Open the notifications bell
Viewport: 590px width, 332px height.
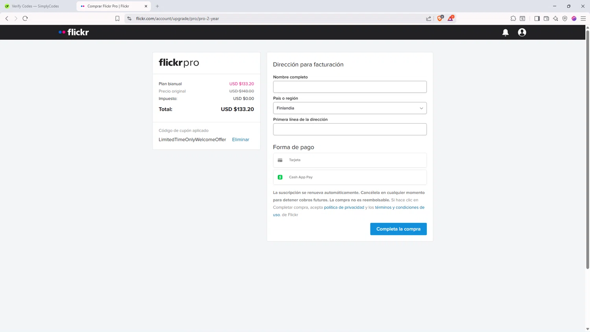pyautogui.click(x=505, y=33)
